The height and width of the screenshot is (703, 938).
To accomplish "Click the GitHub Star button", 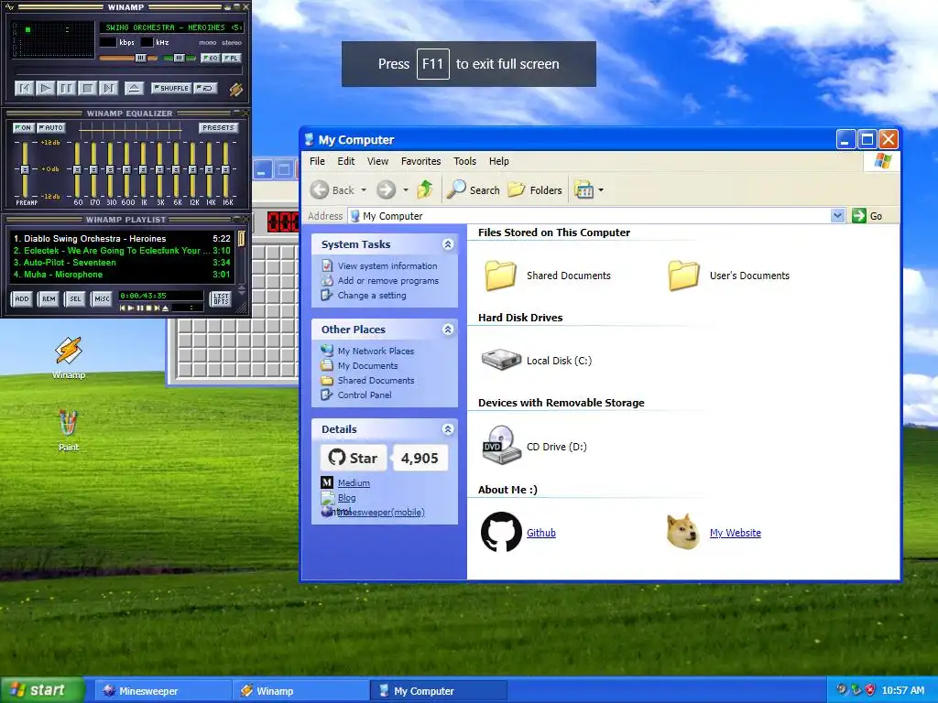I will click(354, 458).
